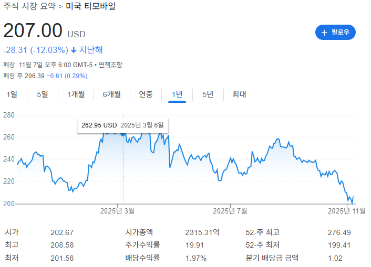The height and width of the screenshot is (267, 371).
Task: Select the 5일 range tab
Action: pos(43,94)
